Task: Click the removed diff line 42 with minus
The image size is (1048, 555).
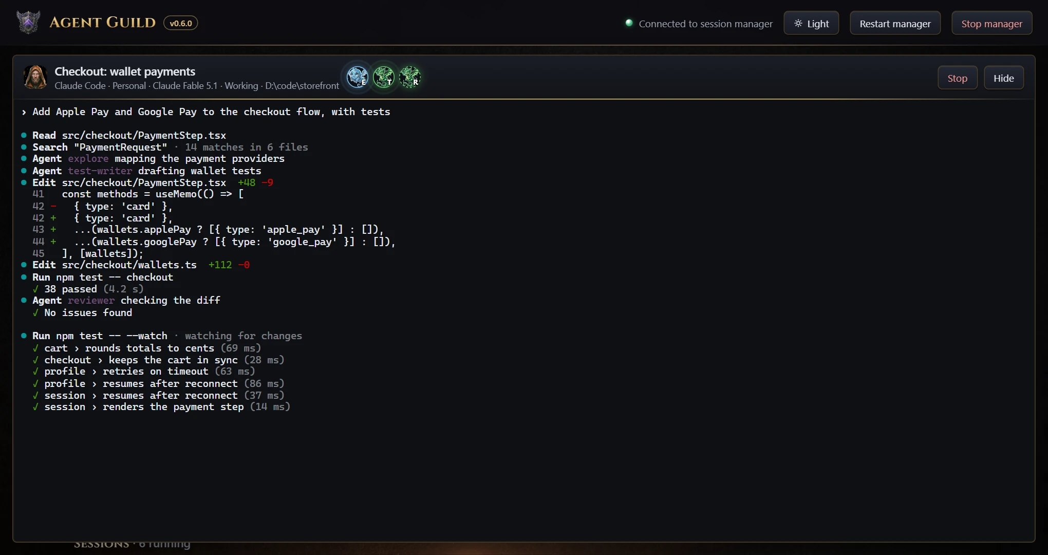Action: pyautogui.click(x=102, y=206)
